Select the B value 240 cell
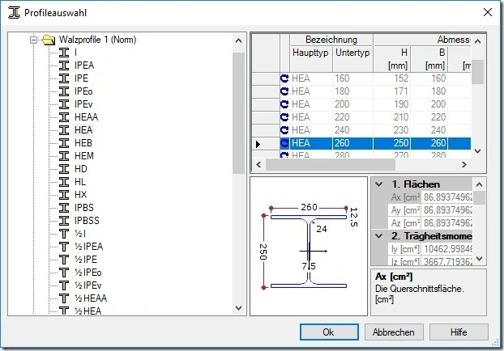The height and width of the screenshot is (351, 504). [429, 130]
